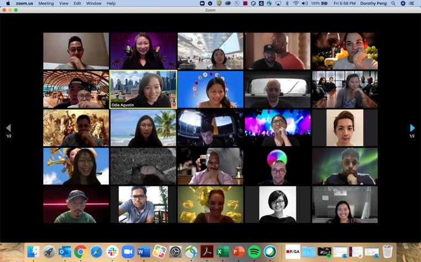Open the zoom.us application menu
Screen dimensions: 421x262
pos(24,3)
